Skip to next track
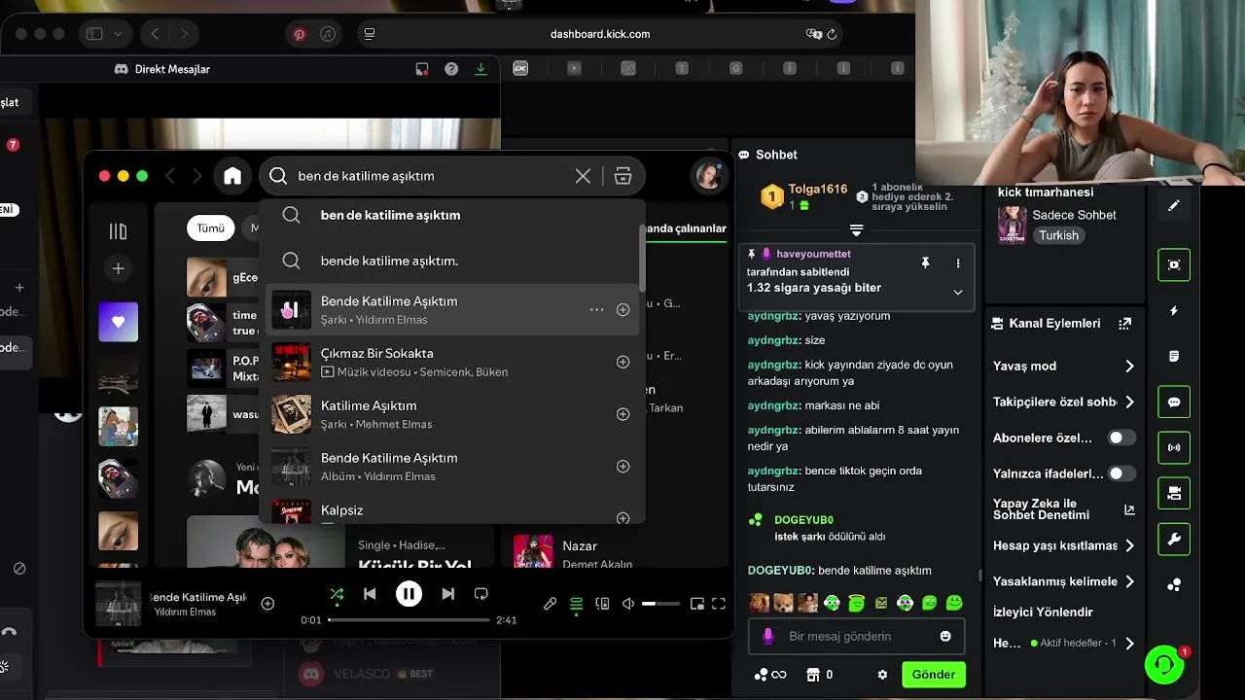 (x=448, y=594)
